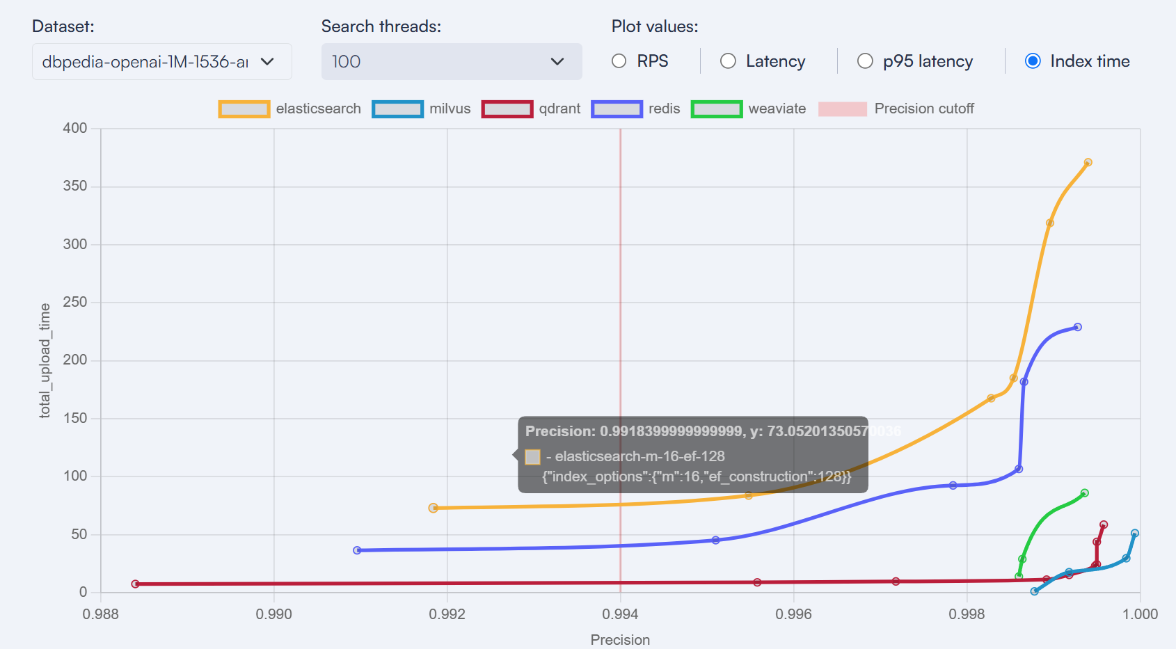Click the last redis data point near 228

pyautogui.click(x=1078, y=327)
